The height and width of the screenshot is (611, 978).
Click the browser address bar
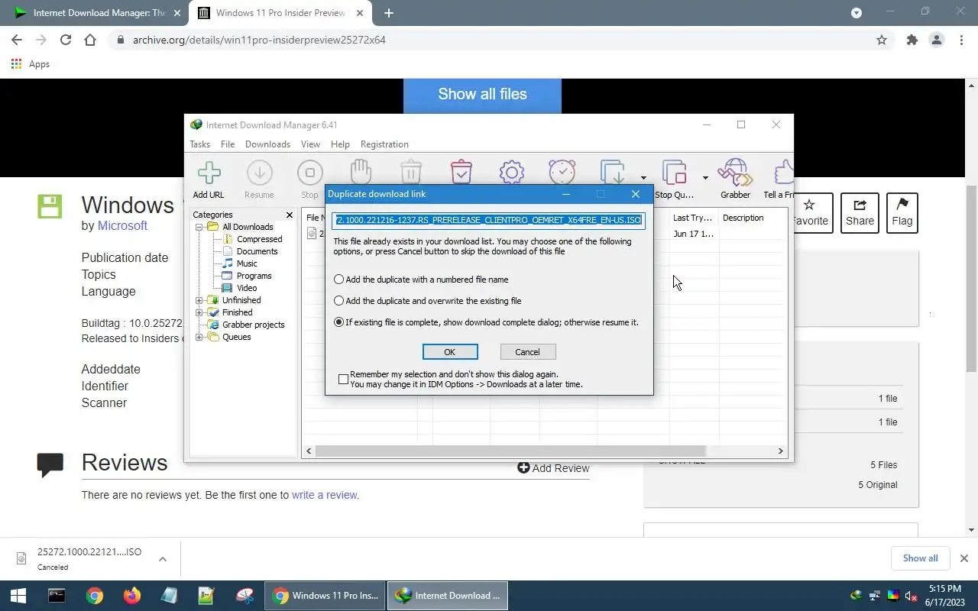tap(489, 40)
